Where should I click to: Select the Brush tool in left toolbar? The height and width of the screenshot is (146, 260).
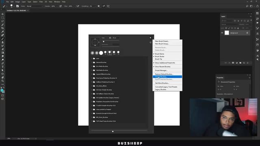click(x=2, y=39)
